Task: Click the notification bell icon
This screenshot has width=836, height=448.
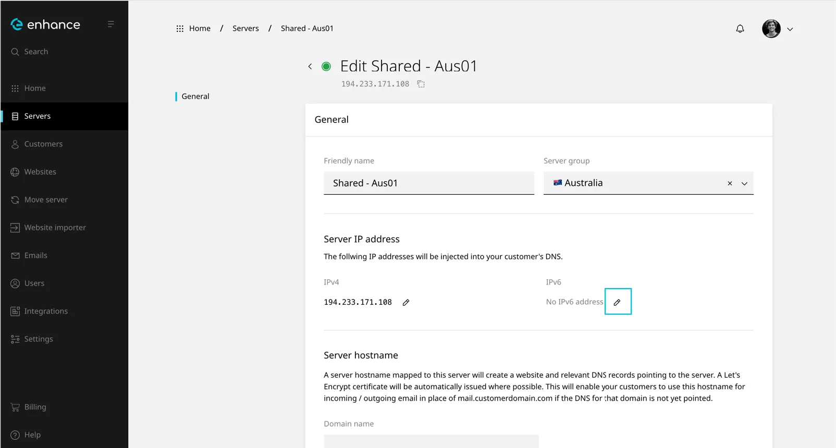Action: (740, 29)
